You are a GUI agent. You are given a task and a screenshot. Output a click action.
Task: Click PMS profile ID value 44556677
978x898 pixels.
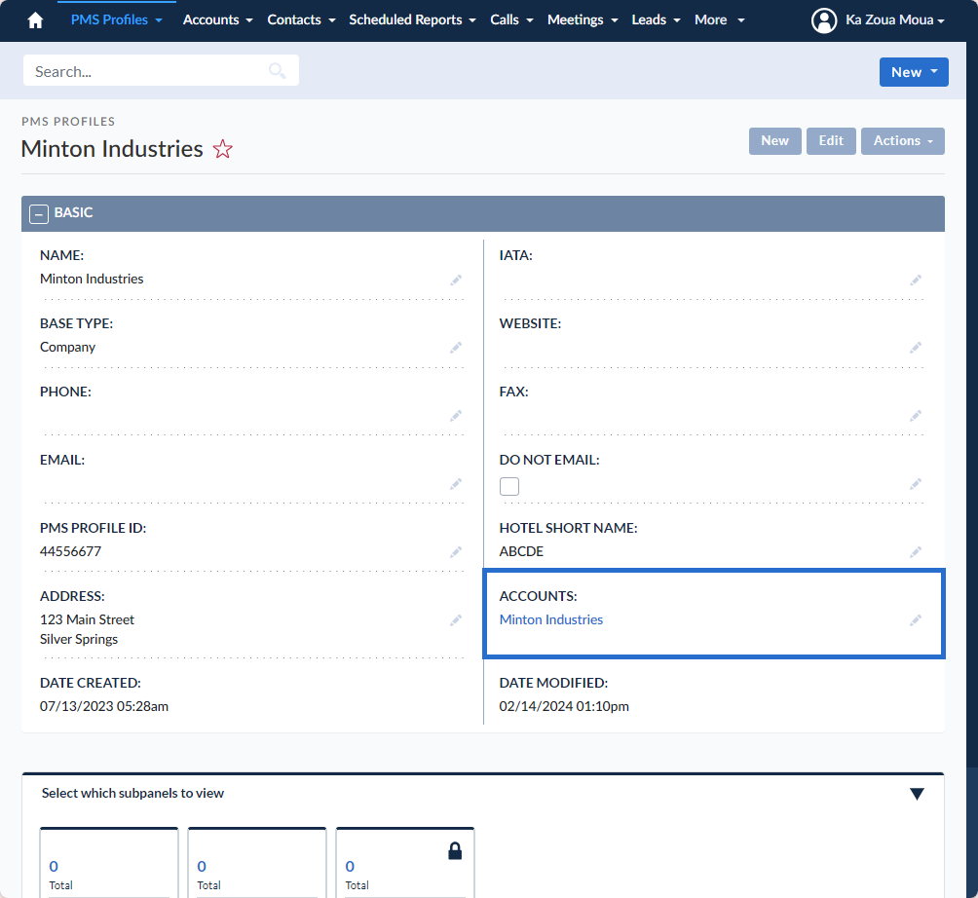tap(70, 551)
